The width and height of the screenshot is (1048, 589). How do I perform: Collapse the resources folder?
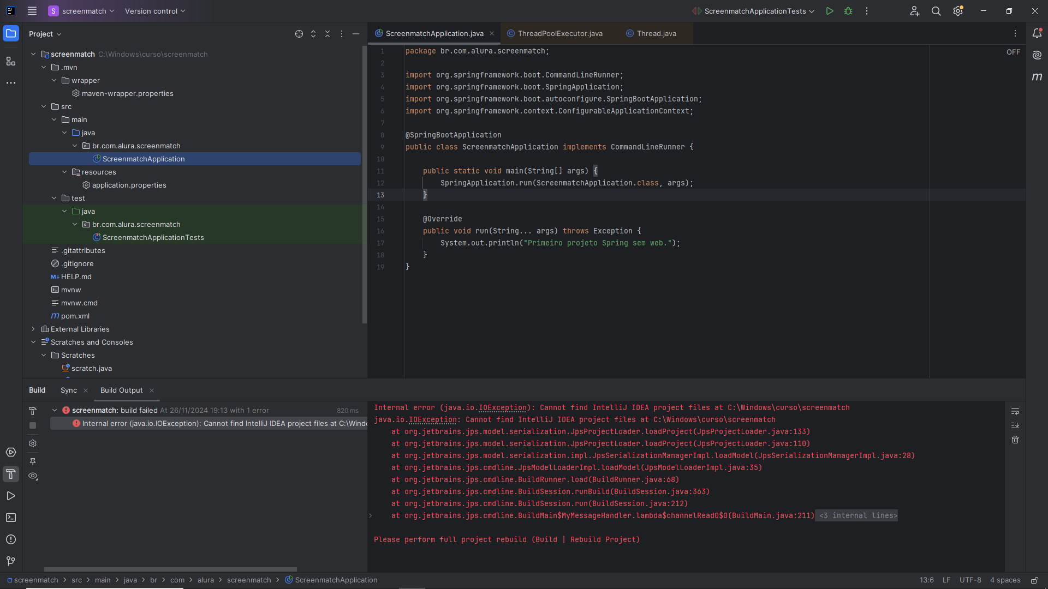(x=64, y=172)
